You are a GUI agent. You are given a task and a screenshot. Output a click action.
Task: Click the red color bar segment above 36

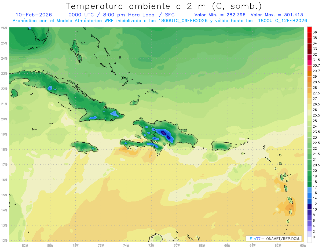(x=309, y=30)
